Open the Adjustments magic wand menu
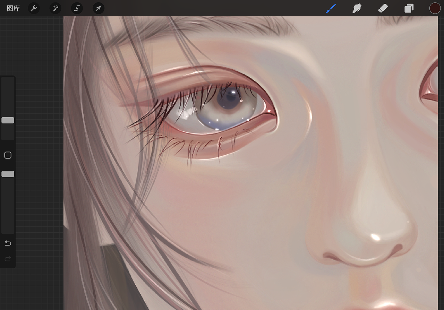Screen dimensions: 444x310 [x=55, y=8]
